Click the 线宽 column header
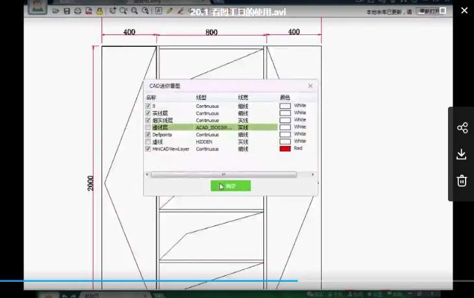 coord(243,97)
